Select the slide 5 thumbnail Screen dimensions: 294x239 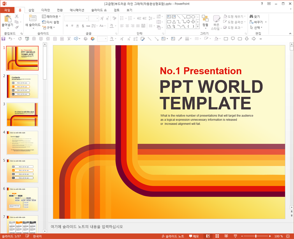click(x=22, y=171)
